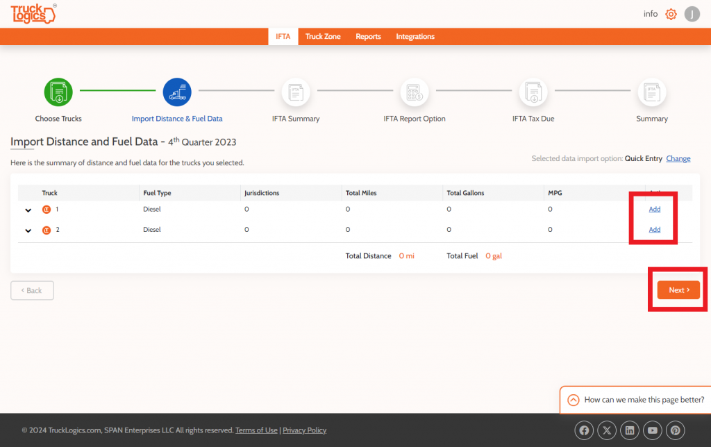Open the LinkedIn social icon
The height and width of the screenshot is (447, 711).
coord(630,430)
